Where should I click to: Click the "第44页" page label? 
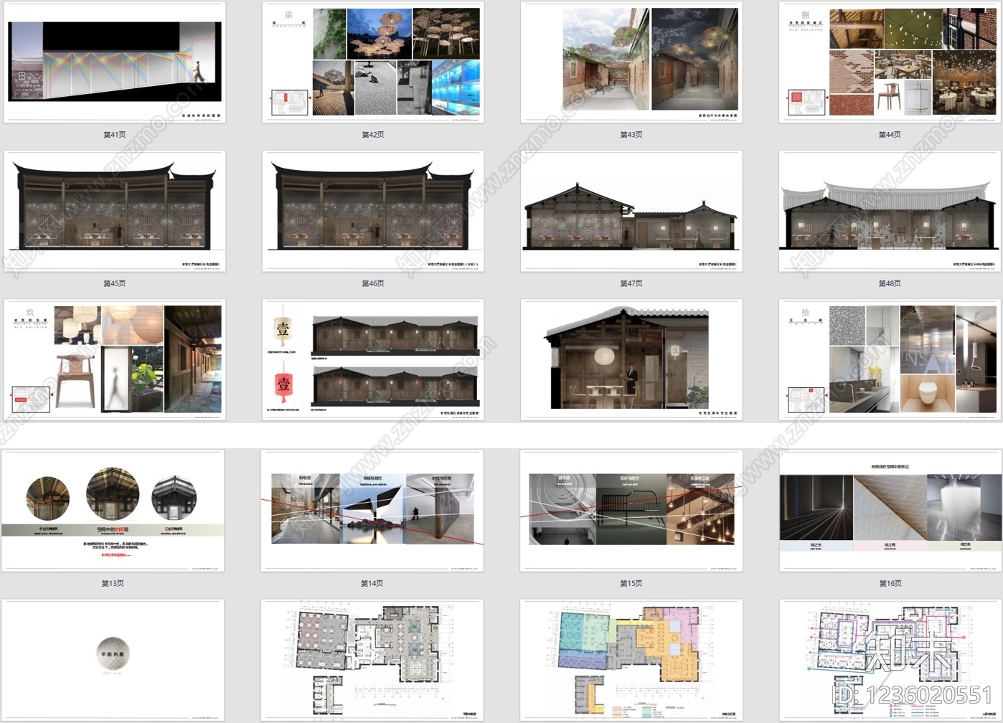[890, 135]
